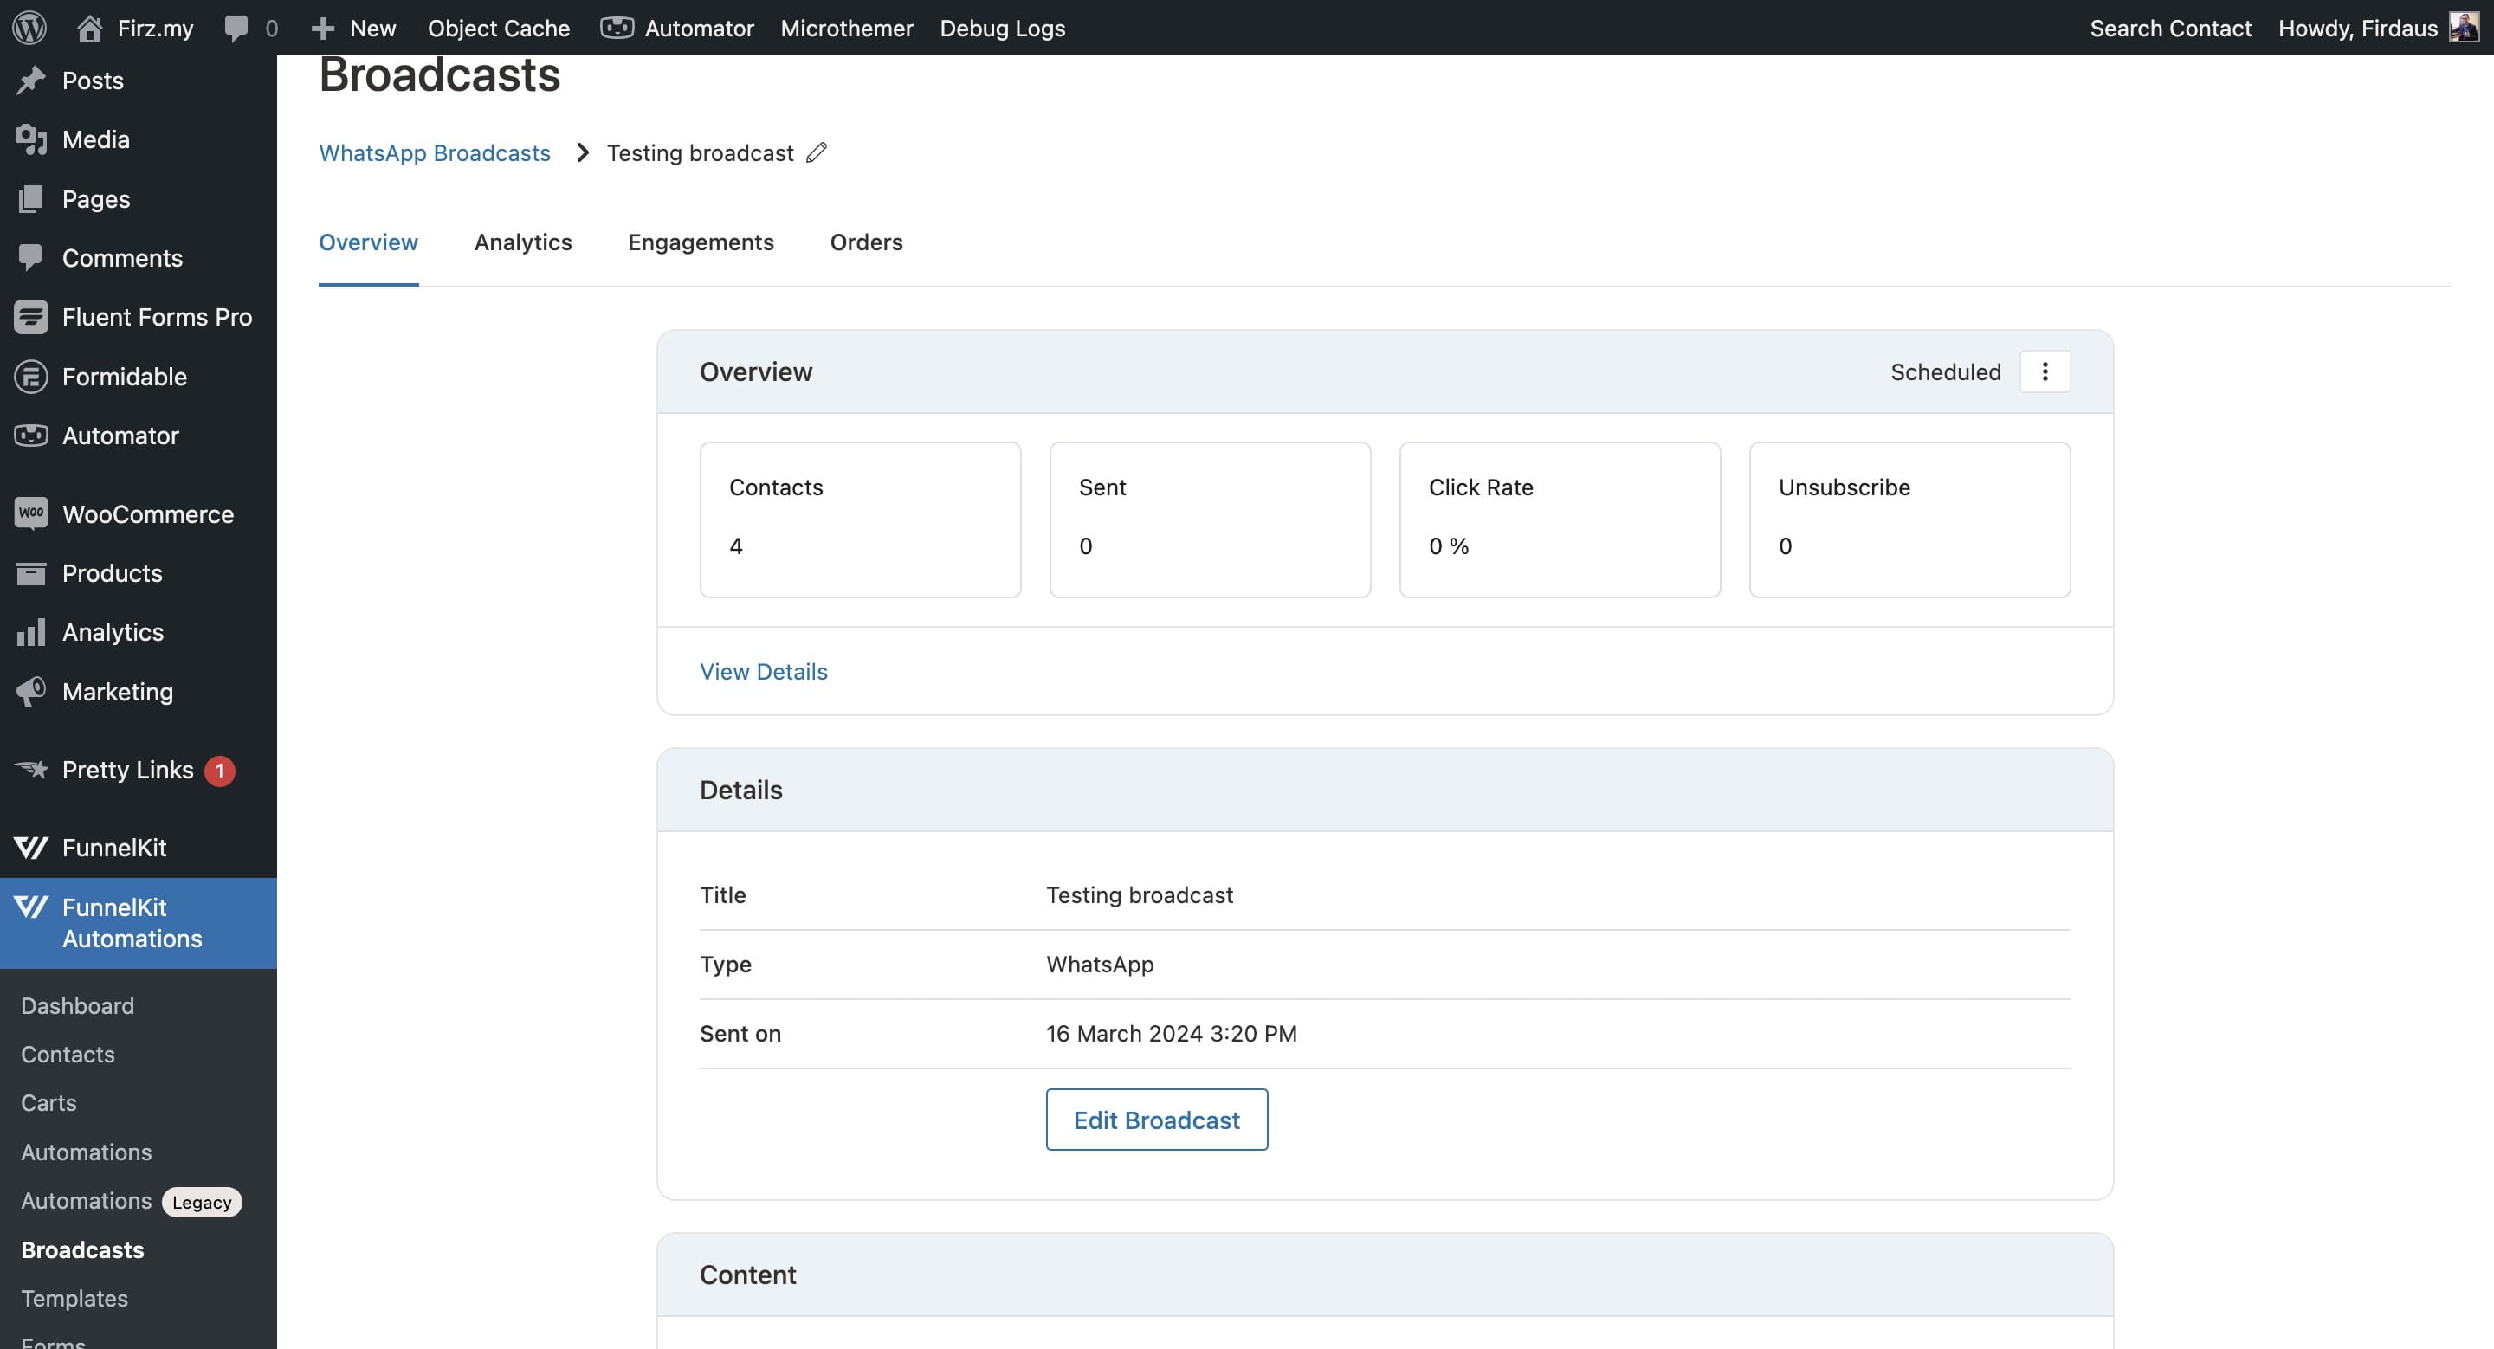Click the Contacts stat card
This screenshot has height=1349, width=2494.
[861, 520]
